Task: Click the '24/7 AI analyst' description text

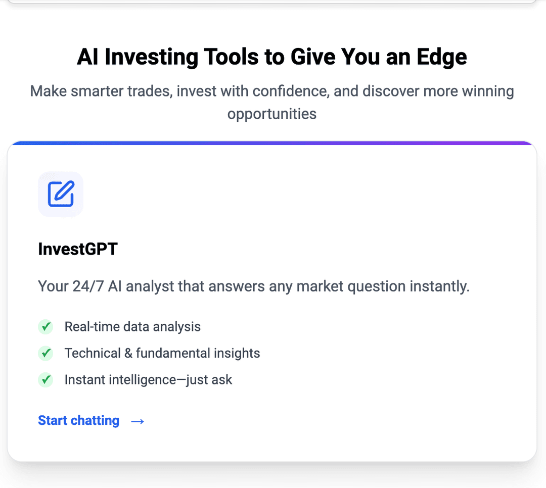Action: [x=254, y=286]
